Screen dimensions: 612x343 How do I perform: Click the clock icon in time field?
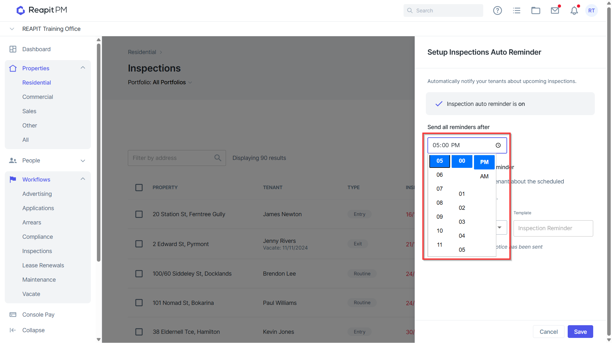click(498, 145)
